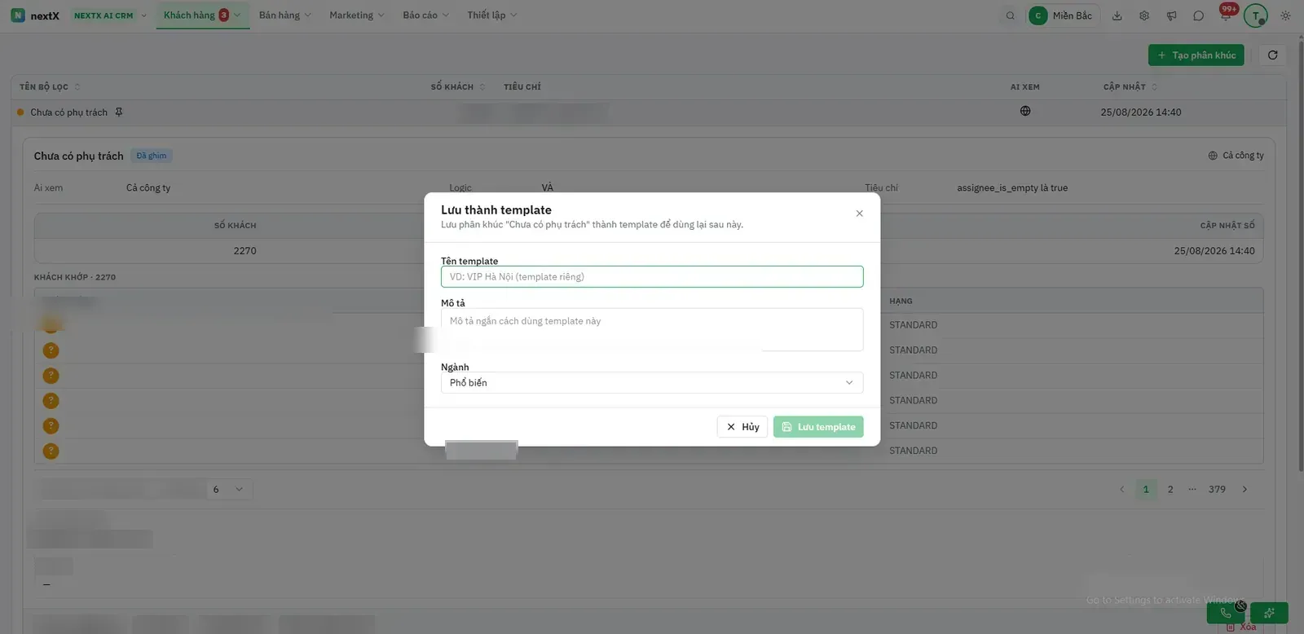Click the Mô tả description textarea
The width and height of the screenshot is (1304, 634).
(652, 329)
